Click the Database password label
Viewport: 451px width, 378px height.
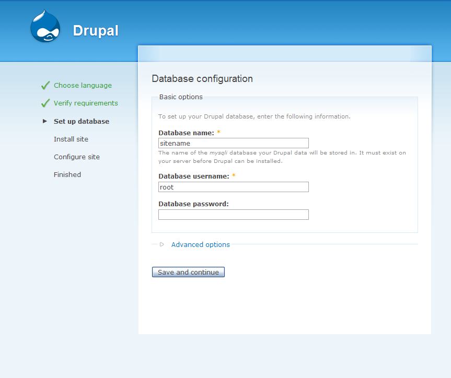click(x=193, y=204)
